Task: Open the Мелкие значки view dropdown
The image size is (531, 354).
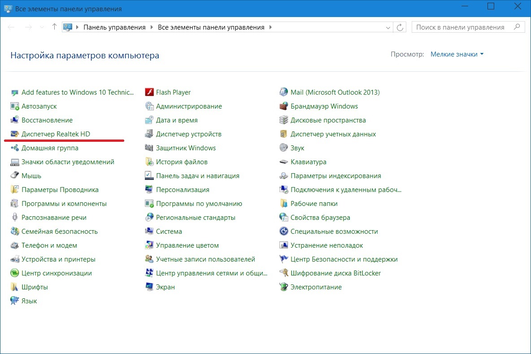Action: 457,54
